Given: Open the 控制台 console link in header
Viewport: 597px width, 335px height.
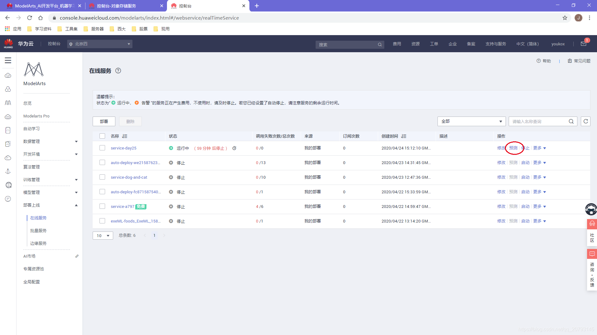Looking at the screenshot, I should [x=54, y=44].
